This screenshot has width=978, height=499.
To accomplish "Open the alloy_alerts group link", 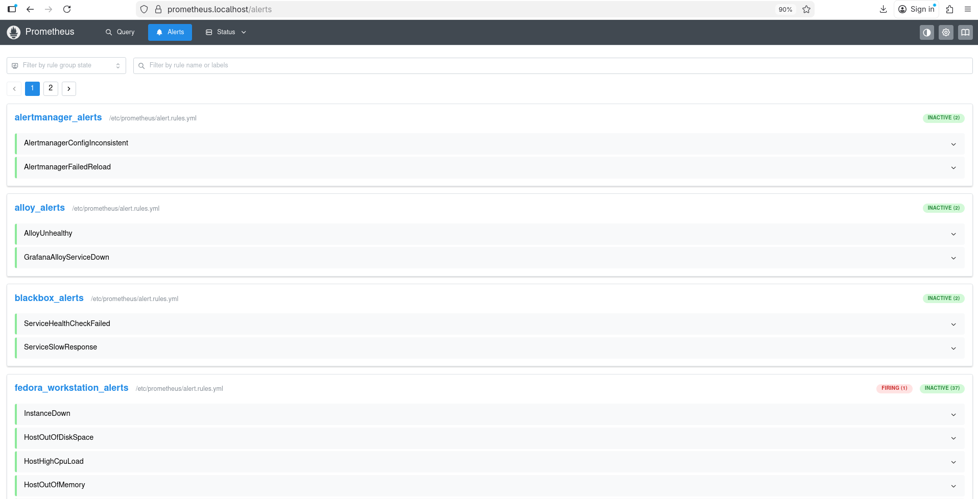I will pos(40,208).
